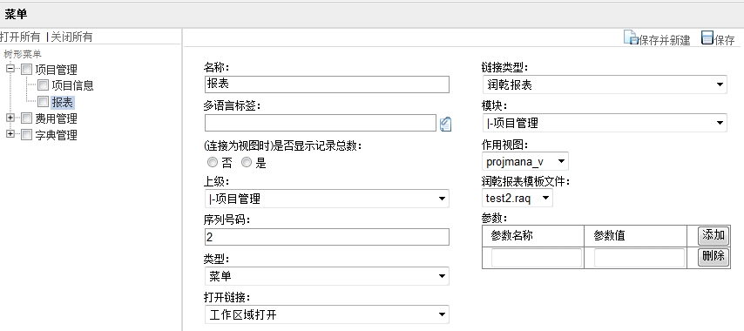Expand the 字典管理 tree node
The height and width of the screenshot is (331, 744).
(x=10, y=134)
